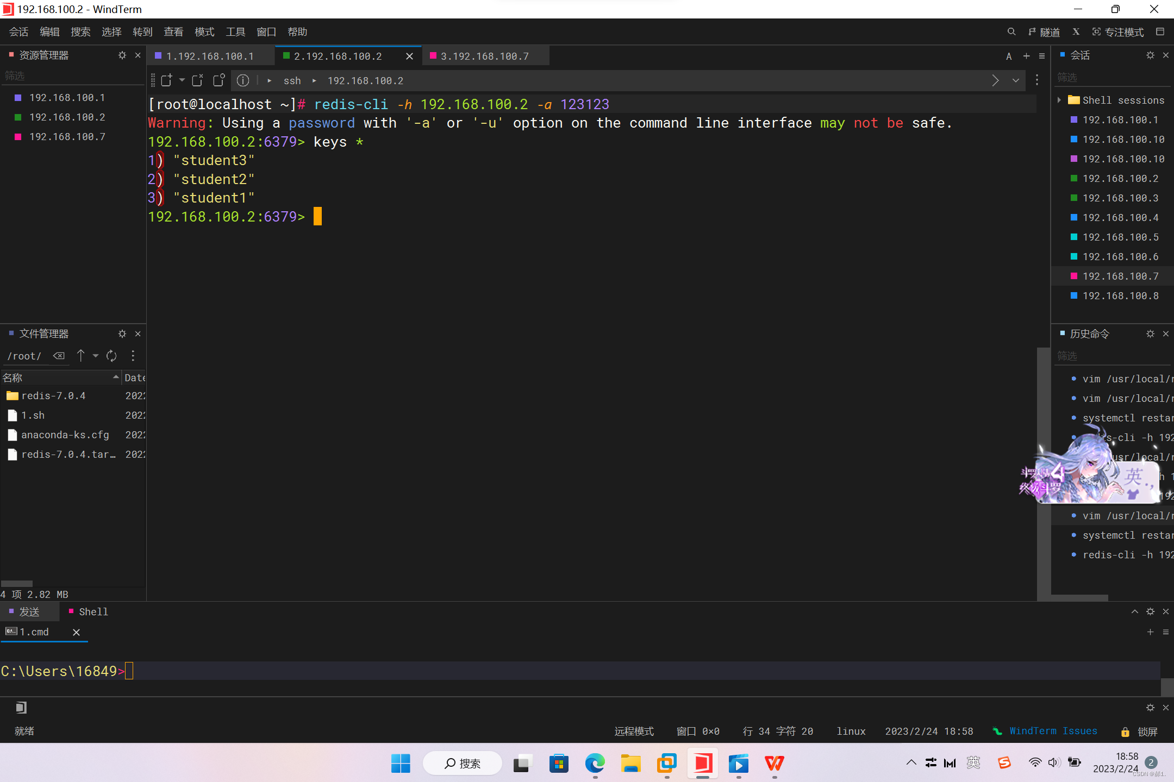This screenshot has width=1174, height=782.
Task: Select 192.168.100.5 in the sessions list
Action: 1120,237
